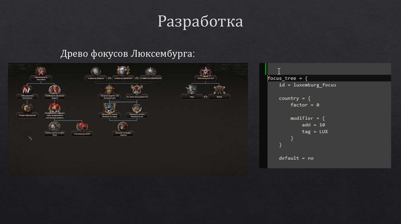Select the red star wreath focus icon at the top of the left branch
The height and width of the screenshot is (224, 401).
pos(41,71)
